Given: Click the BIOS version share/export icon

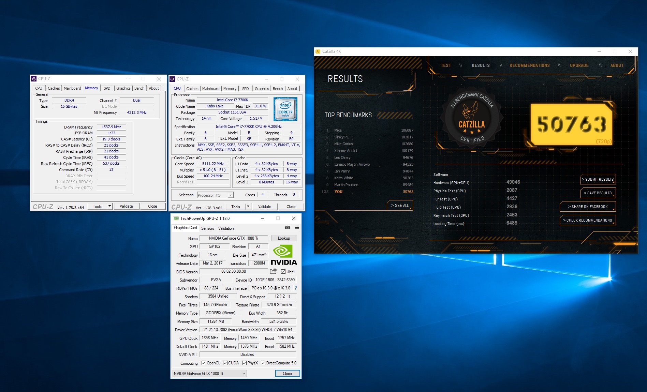Looking at the screenshot, I should tap(273, 271).
